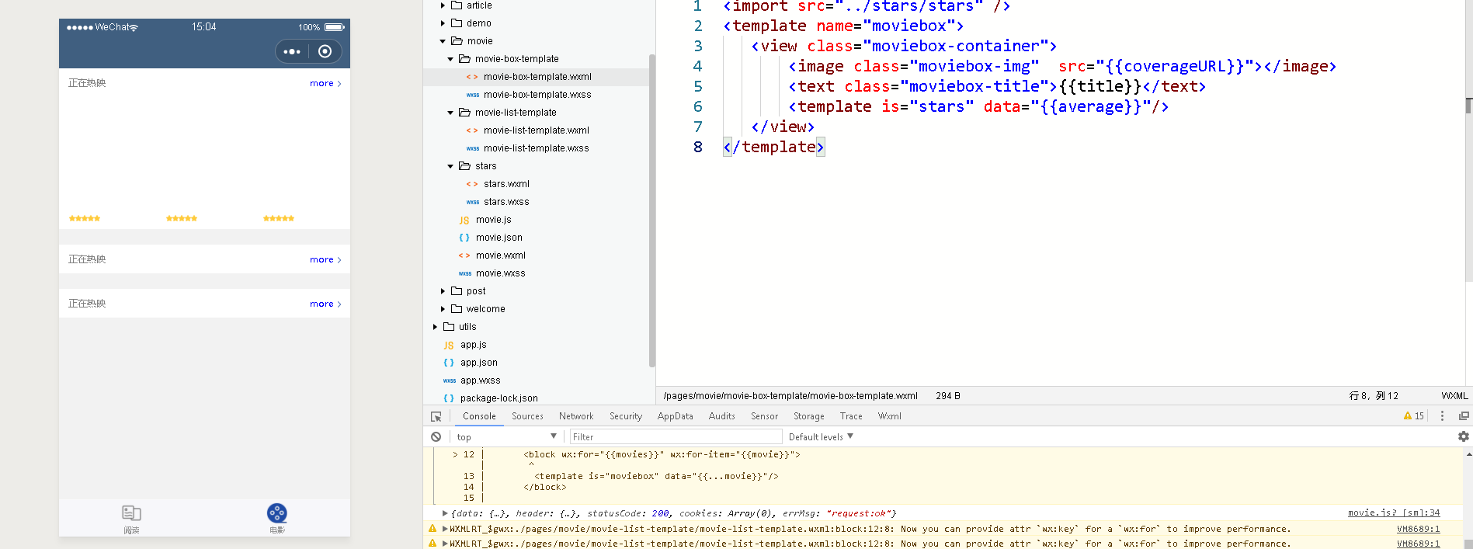Expand the post folder

[443, 291]
